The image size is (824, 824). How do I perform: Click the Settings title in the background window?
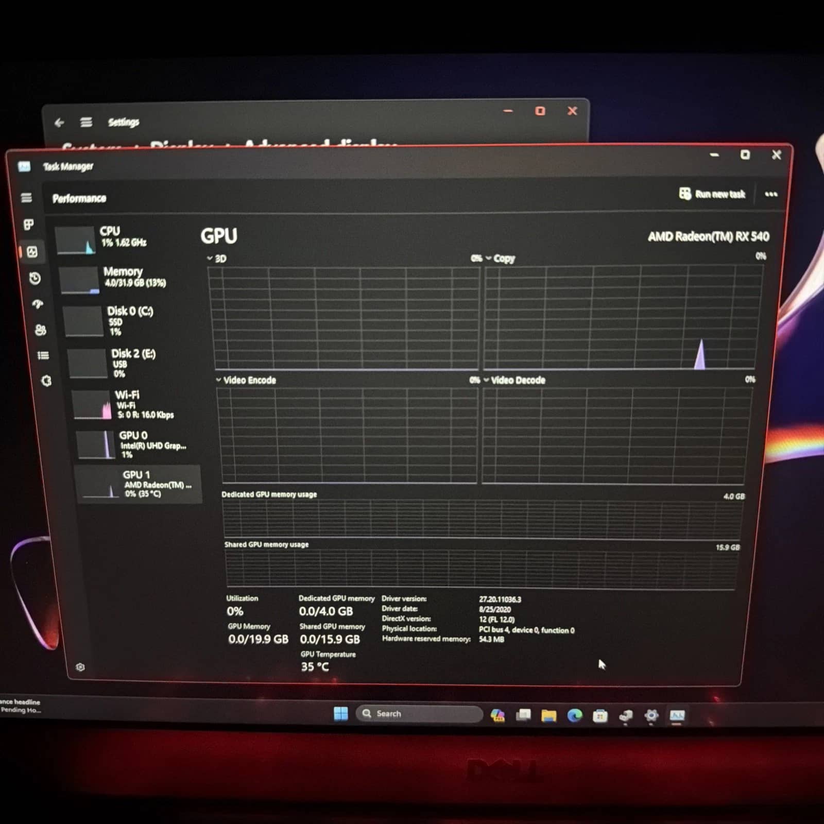tap(124, 122)
